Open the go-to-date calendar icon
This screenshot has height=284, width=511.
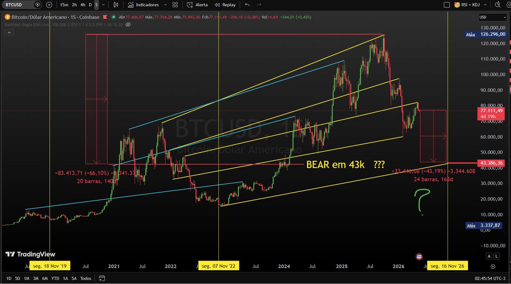tap(102, 278)
